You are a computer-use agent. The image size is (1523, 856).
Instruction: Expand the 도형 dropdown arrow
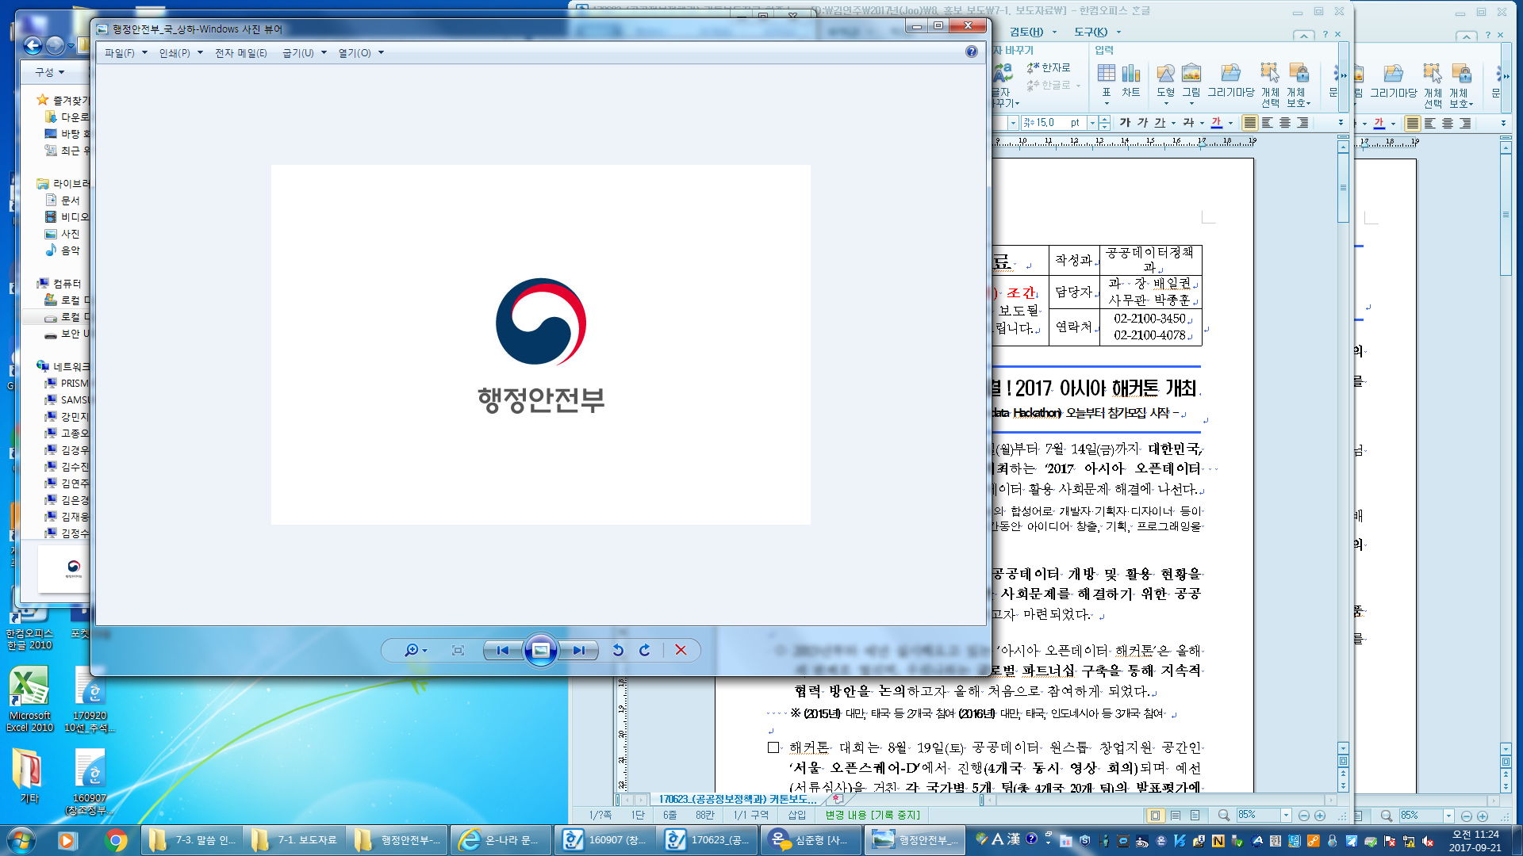tap(1165, 104)
